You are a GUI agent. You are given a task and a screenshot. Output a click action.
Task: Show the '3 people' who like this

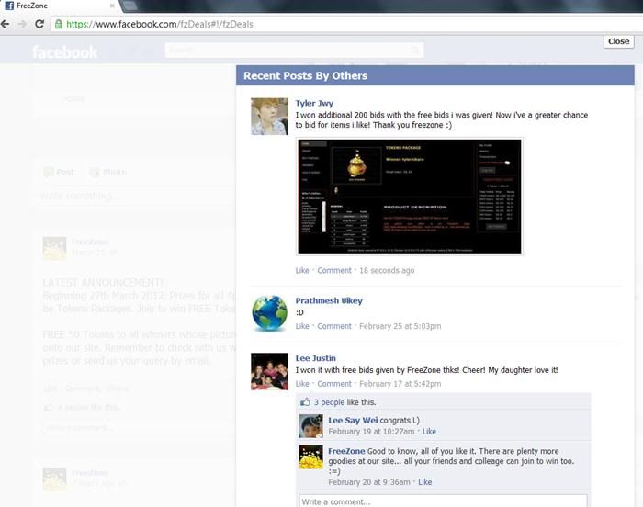tap(329, 402)
